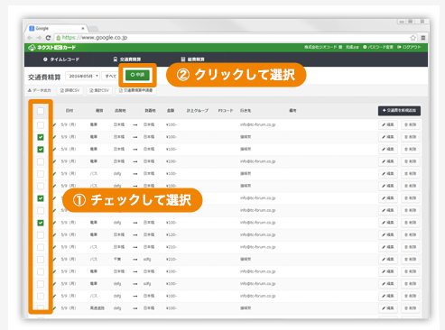Click the パスワード変更 link
The image size is (445, 330).
(x=378, y=47)
